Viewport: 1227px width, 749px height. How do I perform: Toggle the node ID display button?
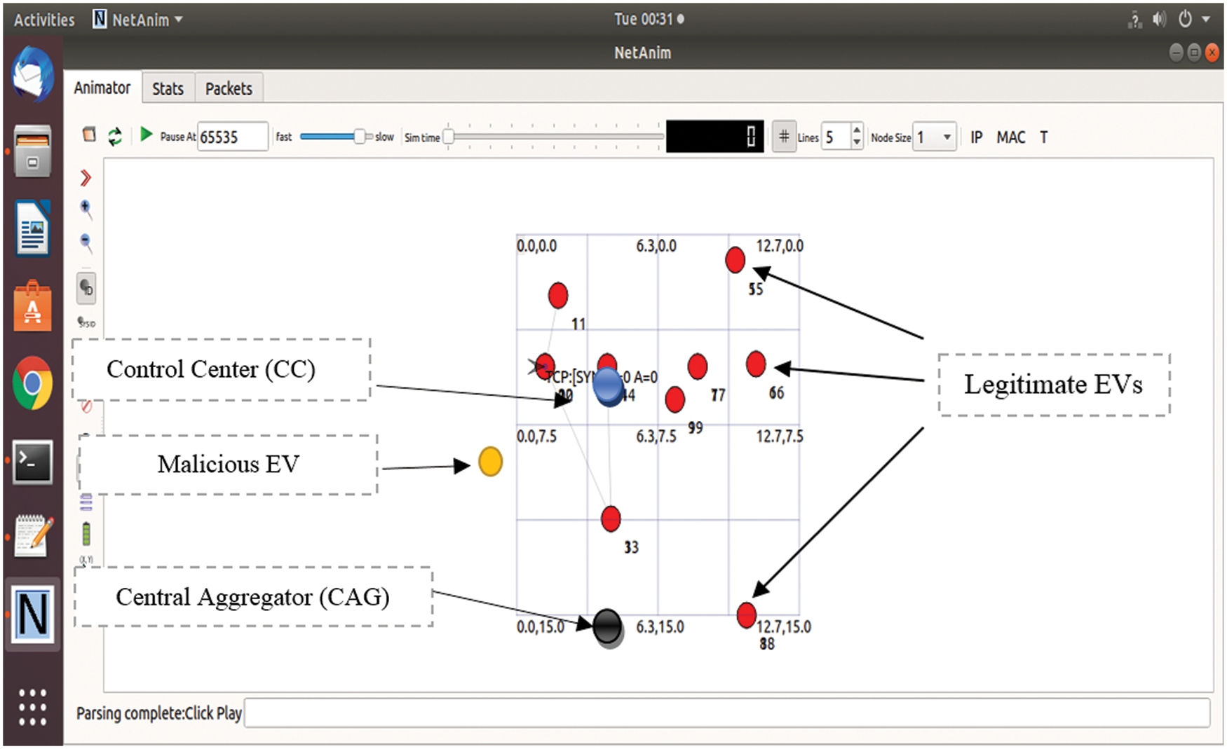(x=86, y=288)
